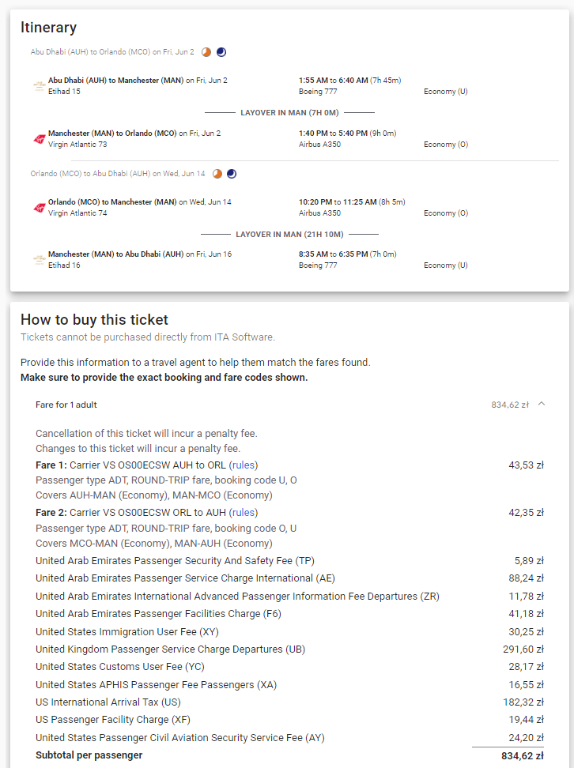This screenshot has width=574, height=768.
Task: Click the 'How to buy this ticket' heading
Action: point(94,319)
